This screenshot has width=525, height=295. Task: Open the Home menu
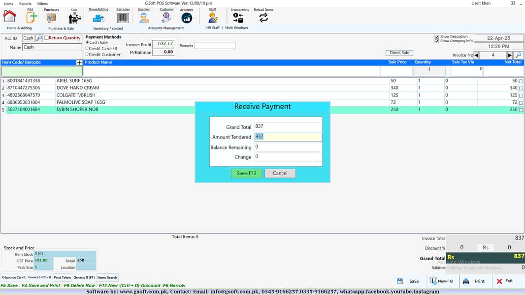tap(9, 3)
